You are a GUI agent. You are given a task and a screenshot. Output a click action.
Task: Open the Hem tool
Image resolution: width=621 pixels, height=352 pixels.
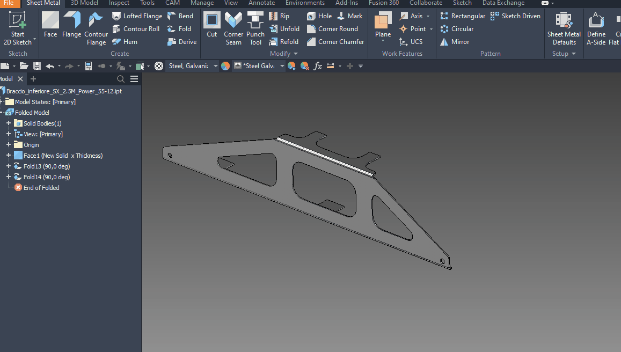[125, 41]
